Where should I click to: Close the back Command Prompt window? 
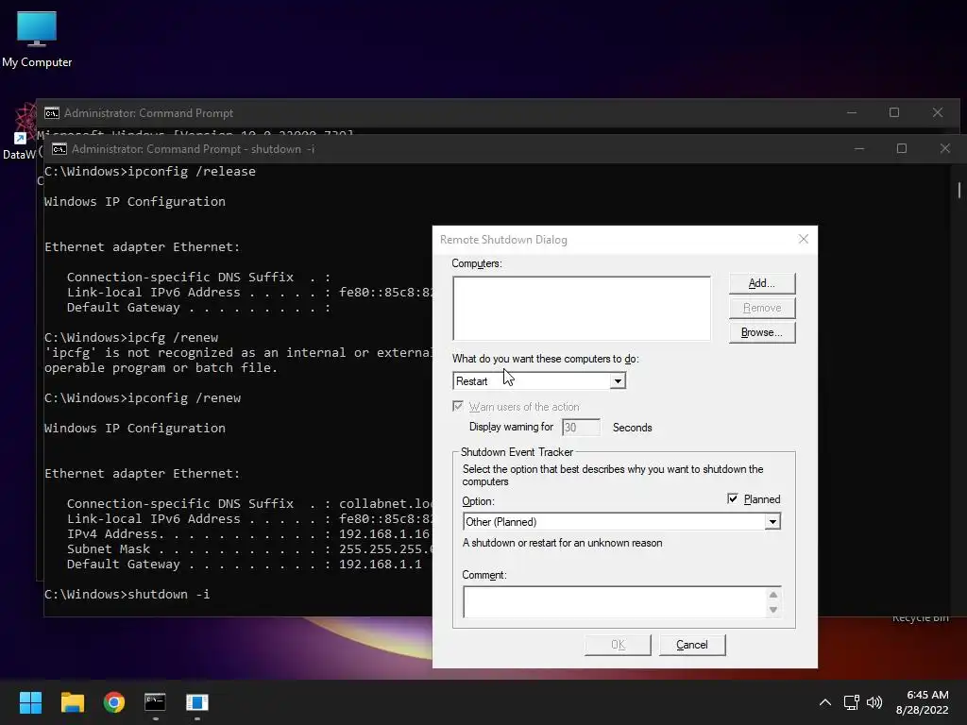tap(938, 113)
